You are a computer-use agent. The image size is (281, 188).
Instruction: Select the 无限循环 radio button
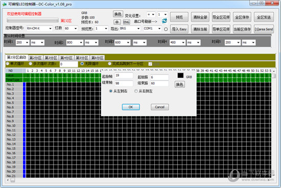click(x=82, y=64)
